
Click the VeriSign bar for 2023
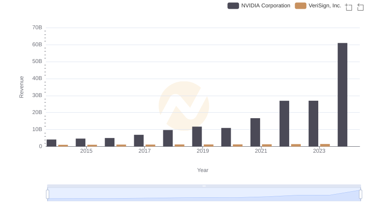(x=325, y=145)
